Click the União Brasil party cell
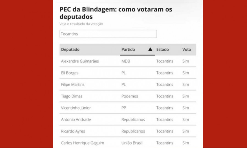Image resolution: width=247 pixels, height=148 pixels. tap(132, 143)
